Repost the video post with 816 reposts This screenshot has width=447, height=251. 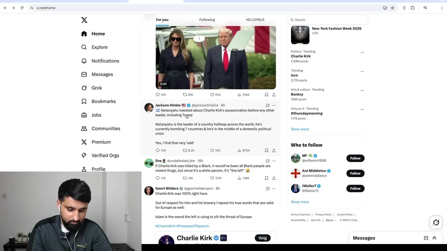tap(188, 94)
